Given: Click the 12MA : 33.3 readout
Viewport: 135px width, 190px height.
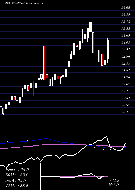Looking at the screenshot, I should click(17, 186).
